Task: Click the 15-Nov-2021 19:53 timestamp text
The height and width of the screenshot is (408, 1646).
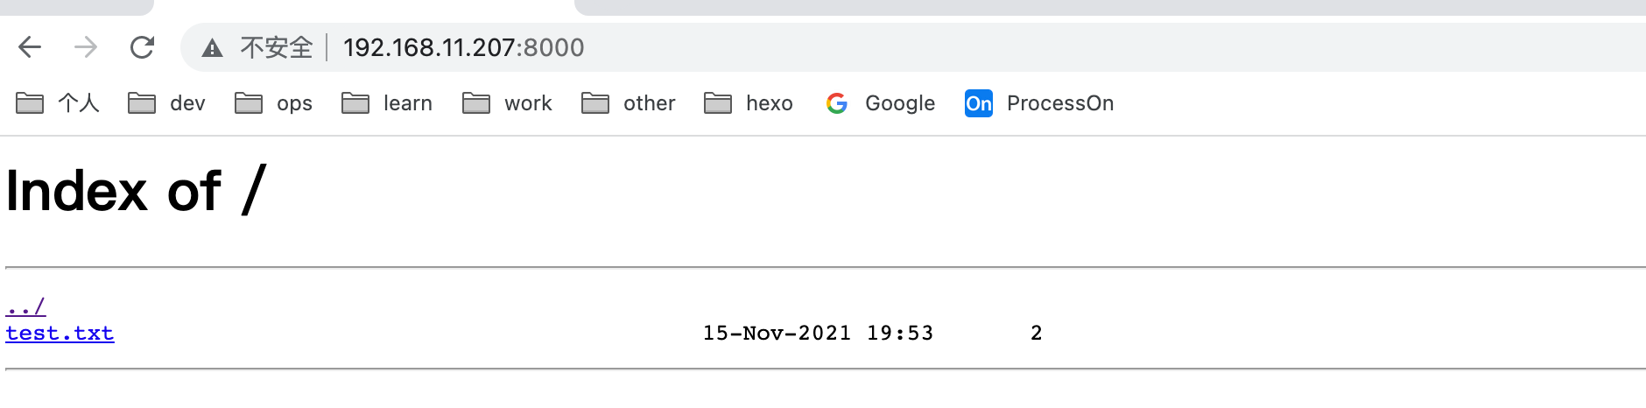Action: point(818,334)
